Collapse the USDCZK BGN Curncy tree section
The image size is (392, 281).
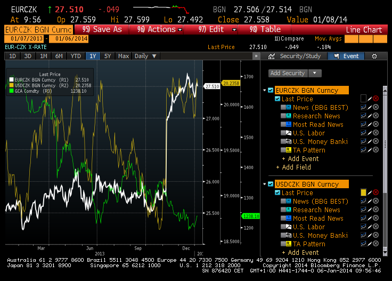[x=265, y=184]
